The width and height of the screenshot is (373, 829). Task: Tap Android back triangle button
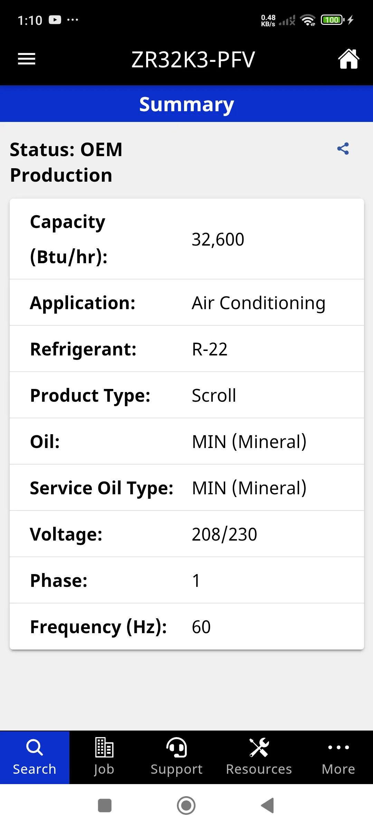point(268,806)
